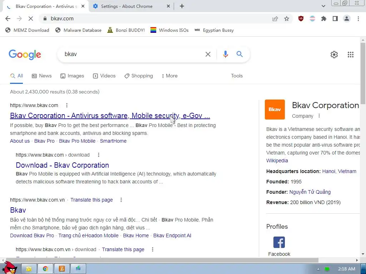
Task: Open the Wikipedia link for Bkav
Action: (x=277, y=161)
